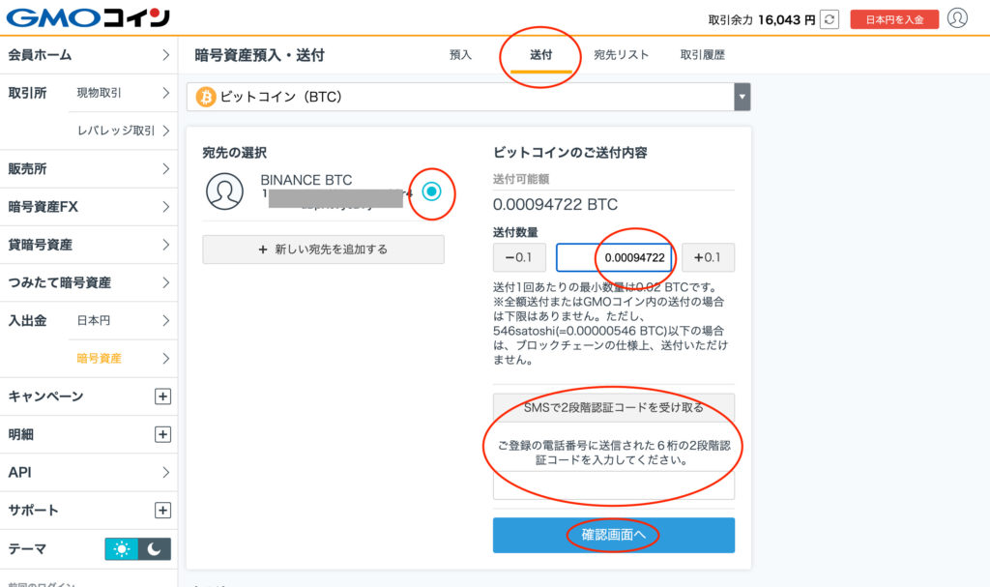
Task: Open つみたて暗号資産 in the sidebar
Action: pos(88,282)
